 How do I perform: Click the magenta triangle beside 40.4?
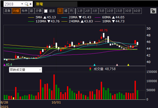tap(4, 65)
